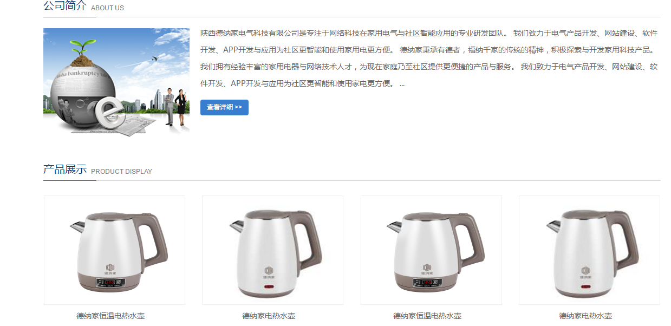Click the company description paragraph
This screenshot has height=326, width=671.
(x=429, y=58)
